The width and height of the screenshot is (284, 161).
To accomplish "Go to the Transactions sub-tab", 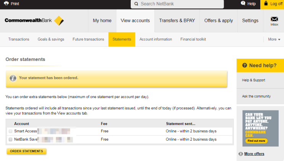I will [19, 39].
